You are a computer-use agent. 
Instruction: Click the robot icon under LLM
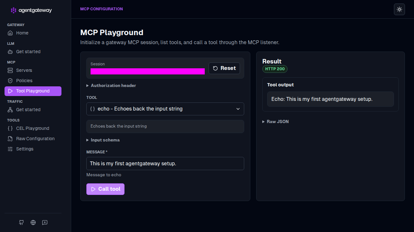point(10,52)
